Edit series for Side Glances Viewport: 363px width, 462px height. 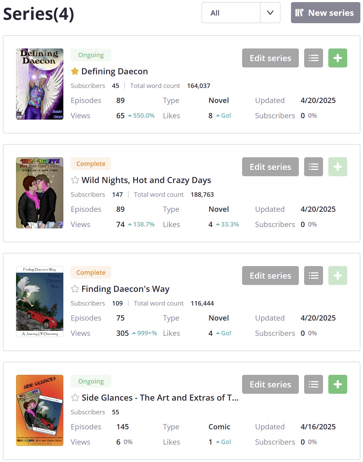[x=270, y=384]
